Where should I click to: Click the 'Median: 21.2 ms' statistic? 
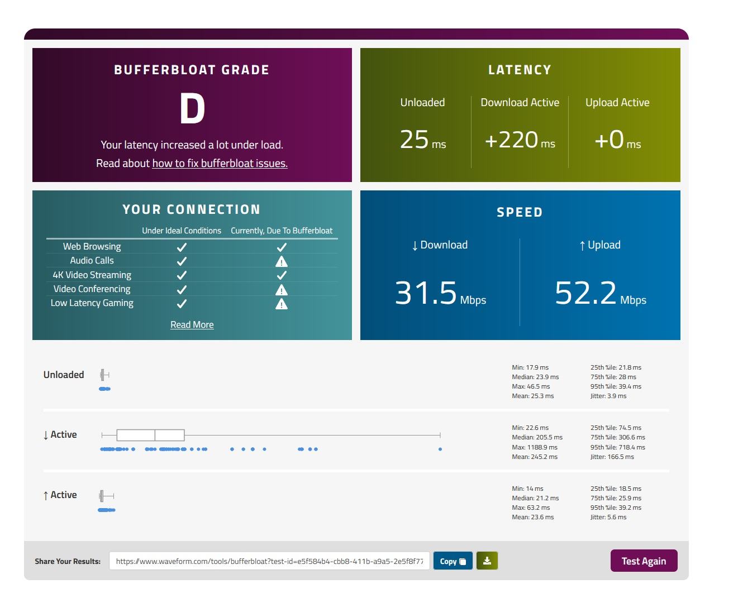[535, 498]
